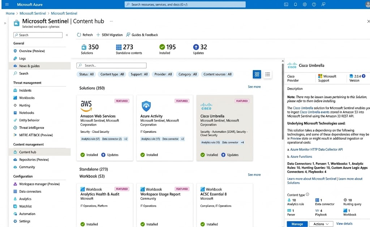Select the Azure Activity solution card
This screenshot has width=370, height=227.
[x=165, y=128]
